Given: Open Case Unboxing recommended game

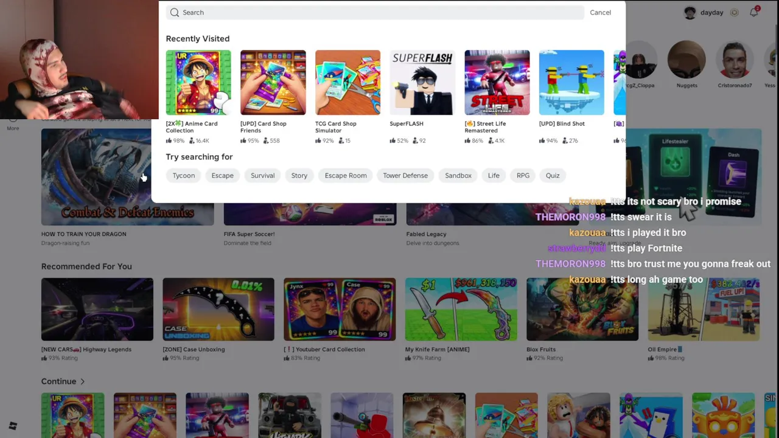Looking at the screenshot, I should click(218, 309).
